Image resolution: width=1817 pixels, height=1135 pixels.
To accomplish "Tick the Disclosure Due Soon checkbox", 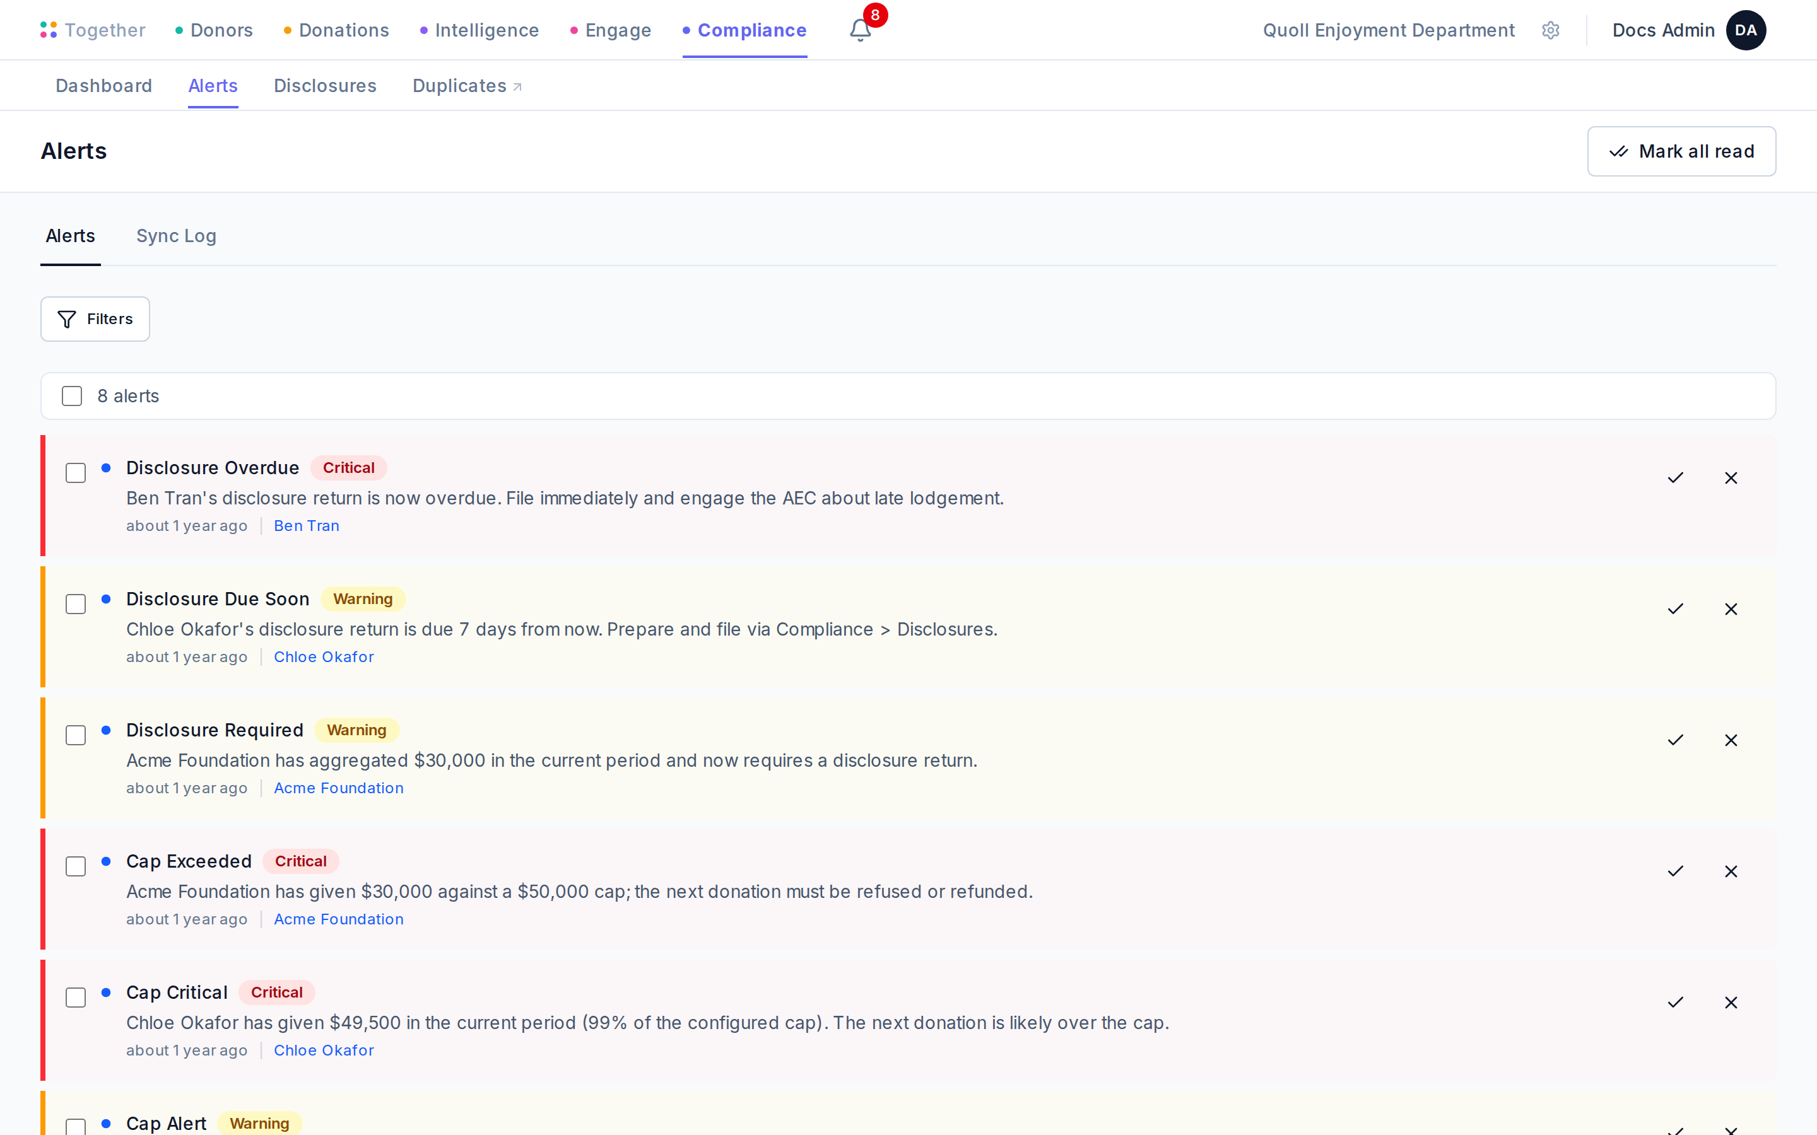I will click(76, 604).
